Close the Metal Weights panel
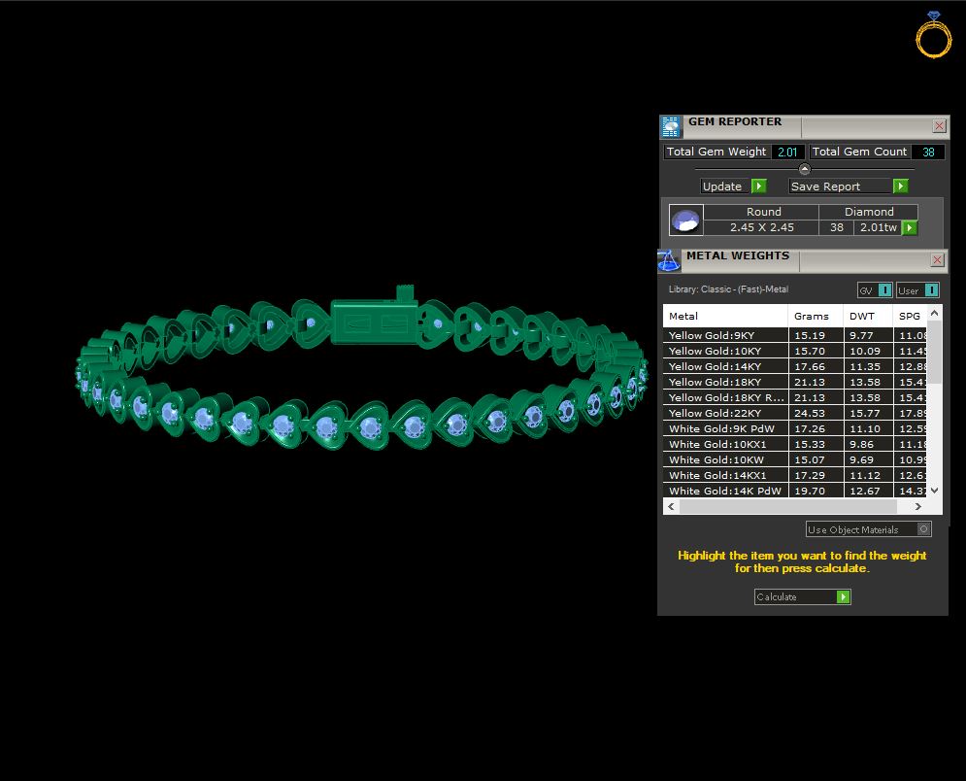 click(937, 259)
